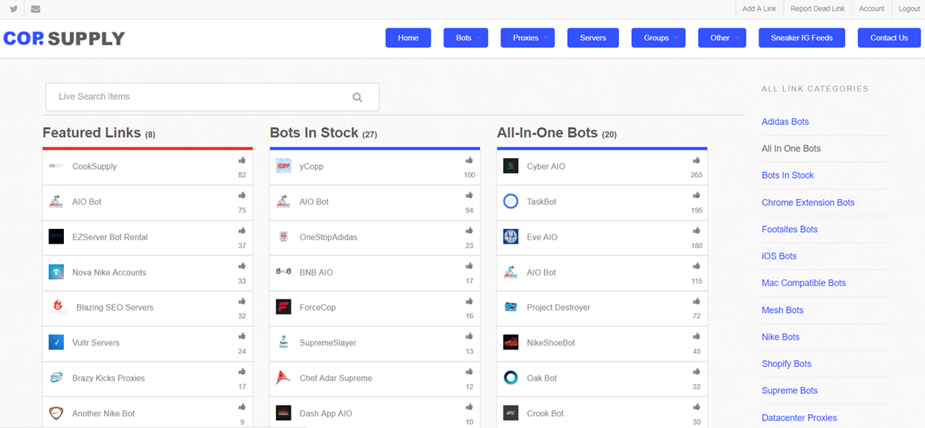The width and height of the screenshot is (925, 428).
Task: Open Chrome Extension Bots category
Action: tap(808, 203)
